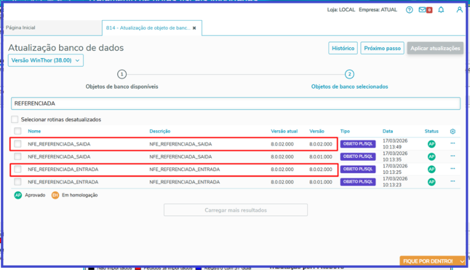Click OBJETO PL/SQL badge in 10:13:23 row

[x=358, y=182]
